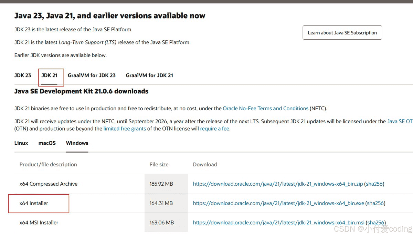Open sha256 checksum for the zip archive
Image resolution: width=413 pixels, height=236 pixels.
coord(374,184)
